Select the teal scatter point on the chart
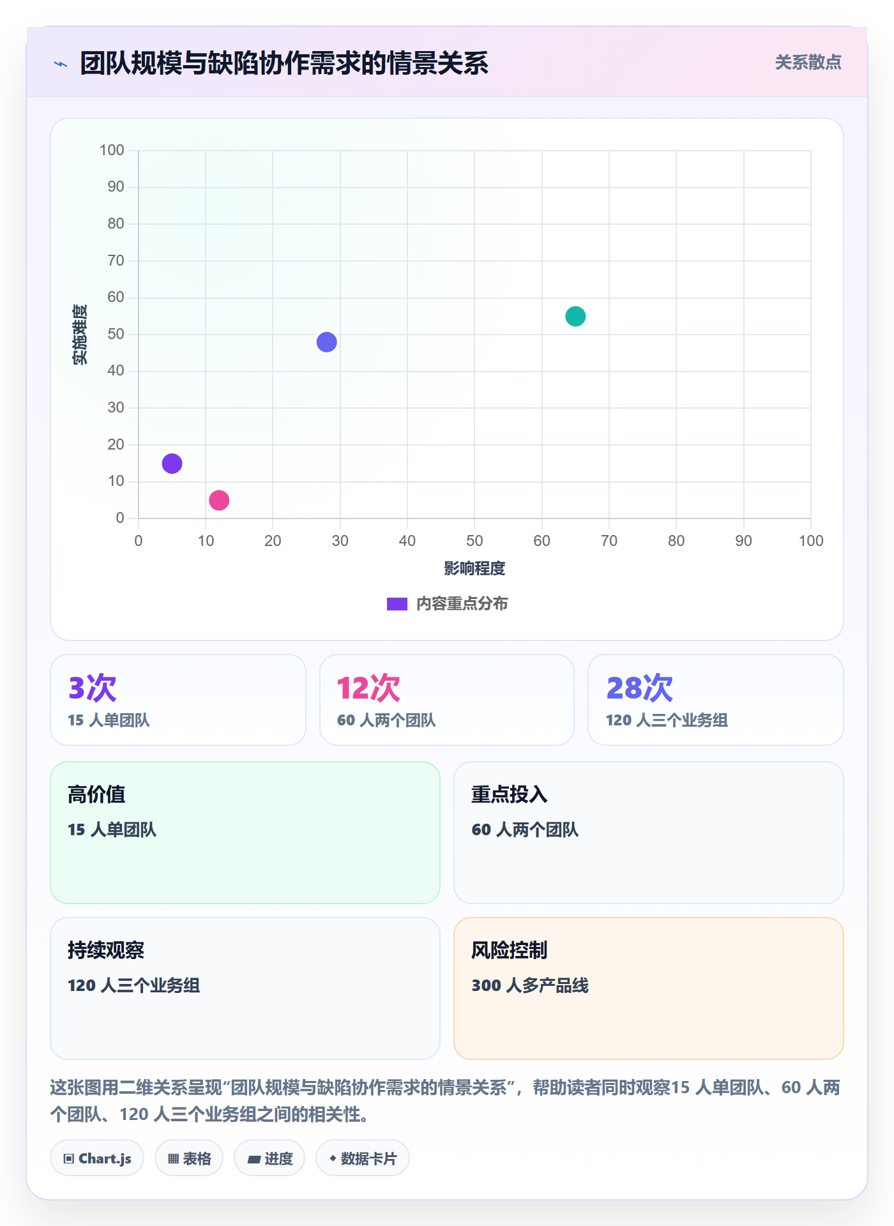894x1226 pixels. [x=575, y=316]
